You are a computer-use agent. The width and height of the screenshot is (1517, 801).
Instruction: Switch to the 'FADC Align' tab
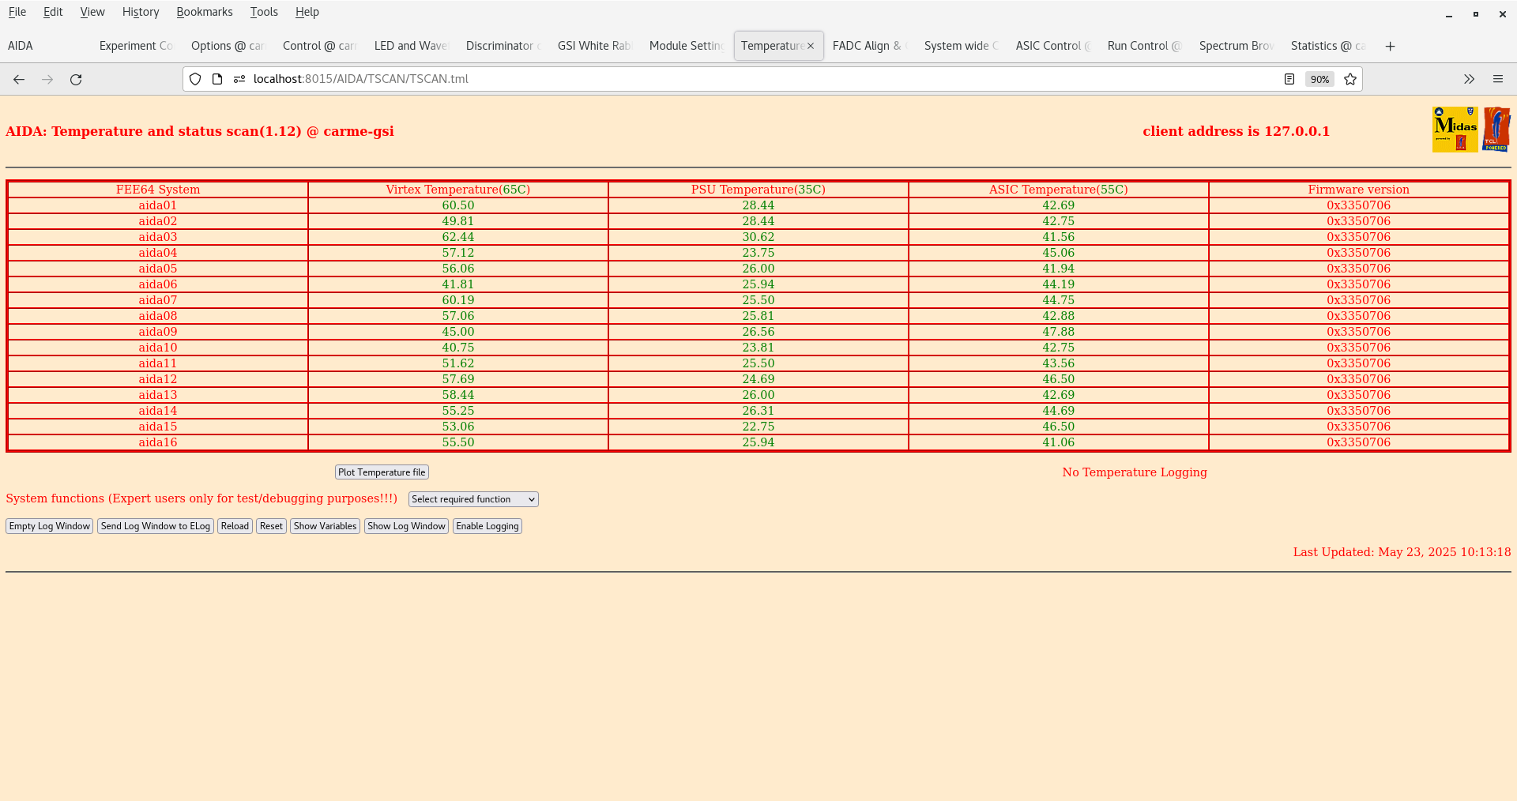click(867, 46)
